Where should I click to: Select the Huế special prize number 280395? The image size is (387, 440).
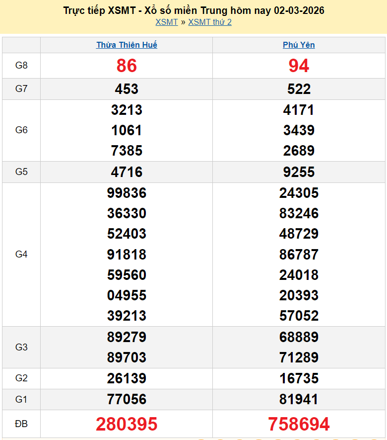(x=127, y=424)
